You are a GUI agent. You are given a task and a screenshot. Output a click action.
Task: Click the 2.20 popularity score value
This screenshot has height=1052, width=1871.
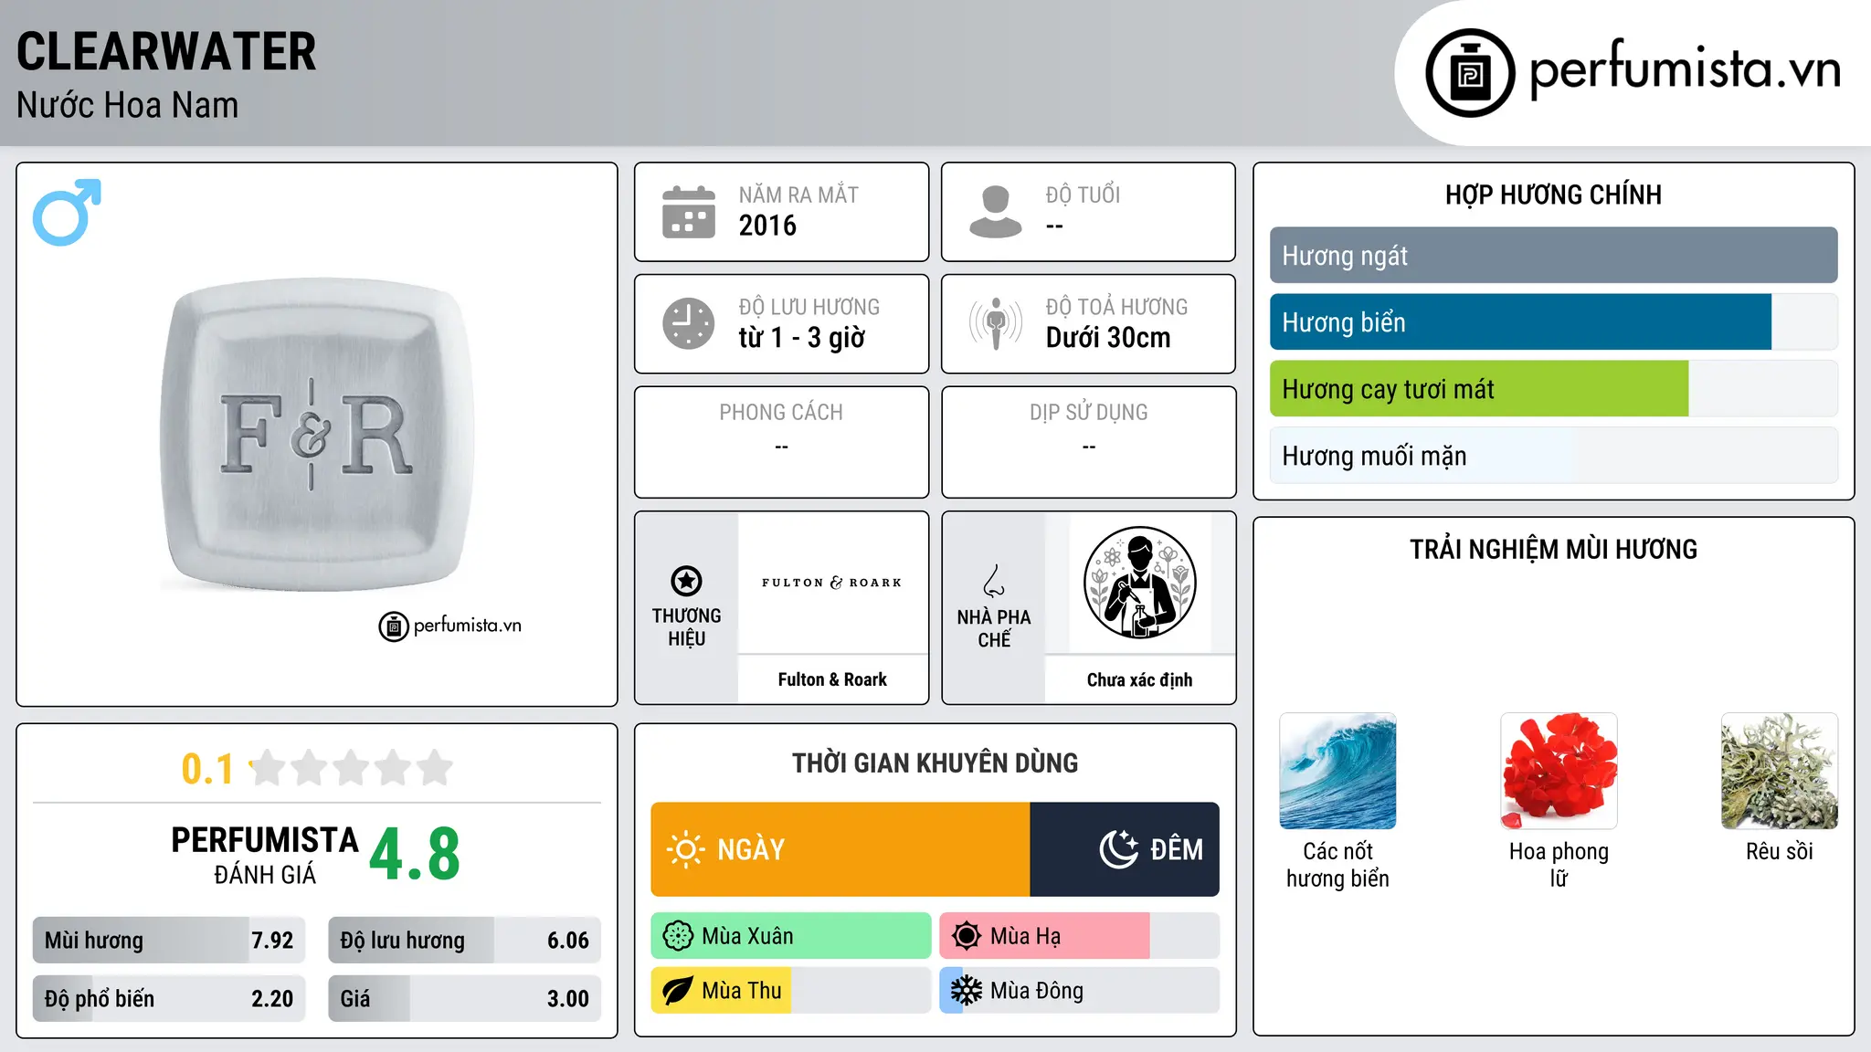click(272, 999)
